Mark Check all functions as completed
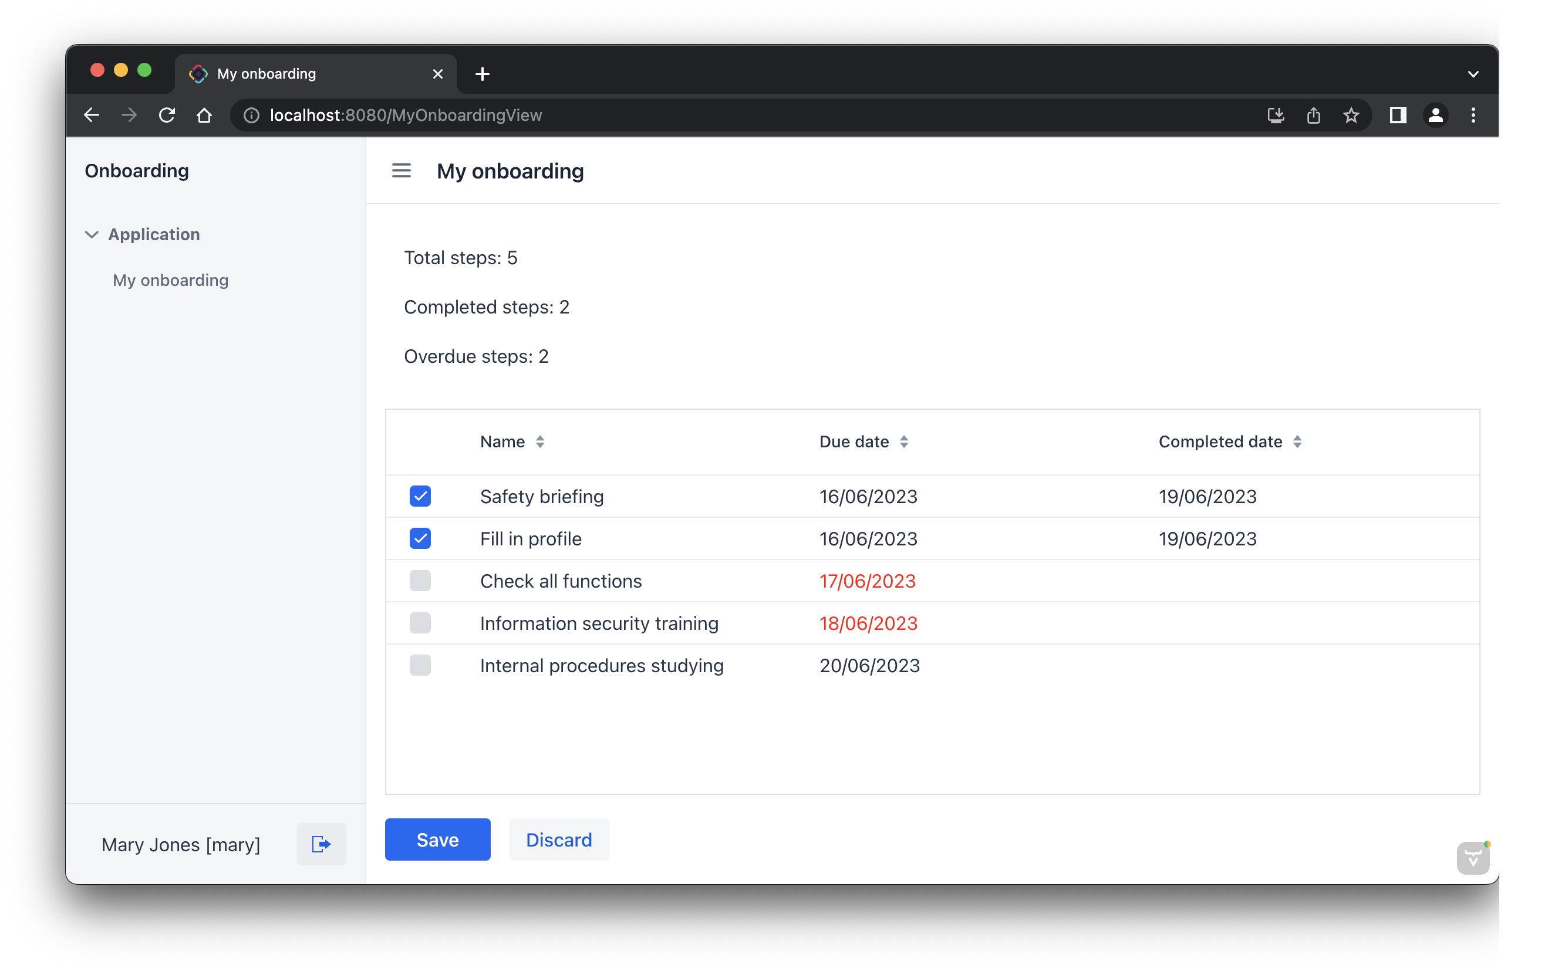Image resolution: width=1565 pixels, height=971 pixels. coord(420,581)
